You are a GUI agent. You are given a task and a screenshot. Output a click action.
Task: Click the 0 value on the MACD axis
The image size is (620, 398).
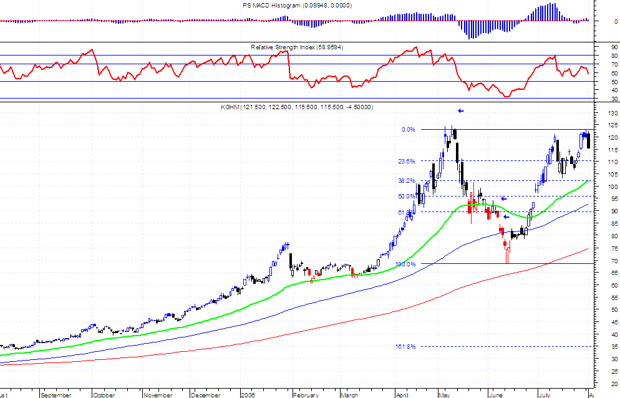pos(615,21)
